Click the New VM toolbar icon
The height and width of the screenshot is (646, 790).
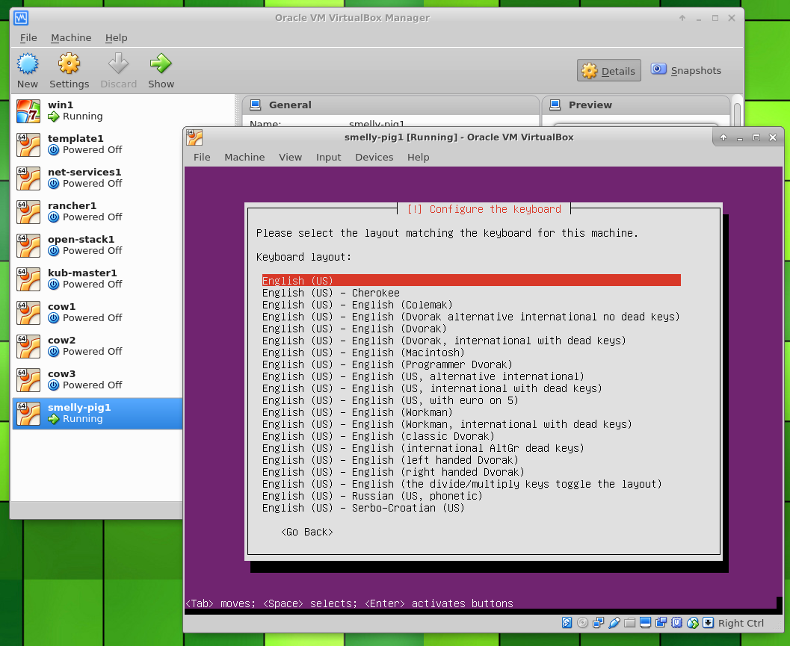27,70
